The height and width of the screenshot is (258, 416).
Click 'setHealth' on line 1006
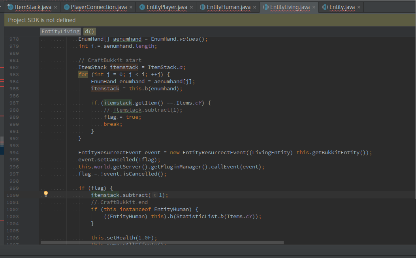coord(121,238)
